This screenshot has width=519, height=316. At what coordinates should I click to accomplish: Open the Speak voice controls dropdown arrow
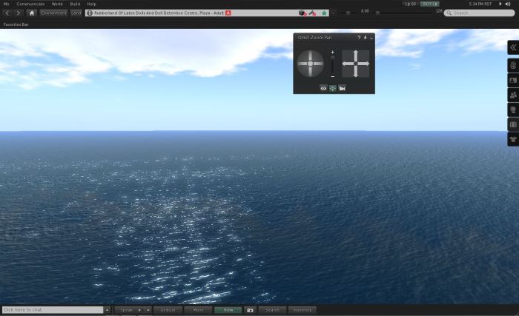(148, 310)
